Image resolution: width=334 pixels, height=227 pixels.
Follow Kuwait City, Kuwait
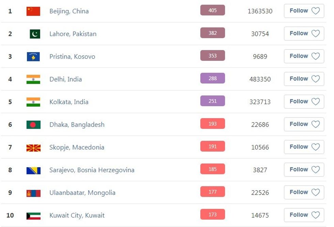point(304,215)
